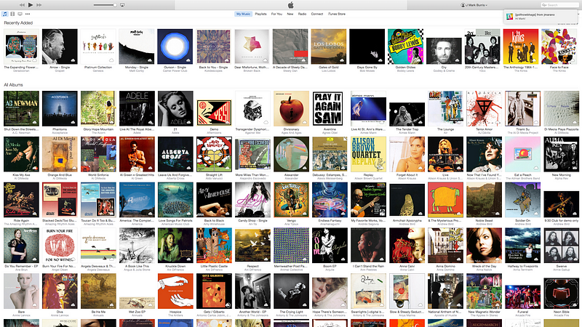The width and height of the screenshot is (582, 327).
Task: Click the 'Wreck of the Day' title
Action: click(484, 266)
